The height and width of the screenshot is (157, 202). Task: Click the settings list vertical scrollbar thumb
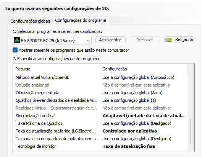coord(191,132)
